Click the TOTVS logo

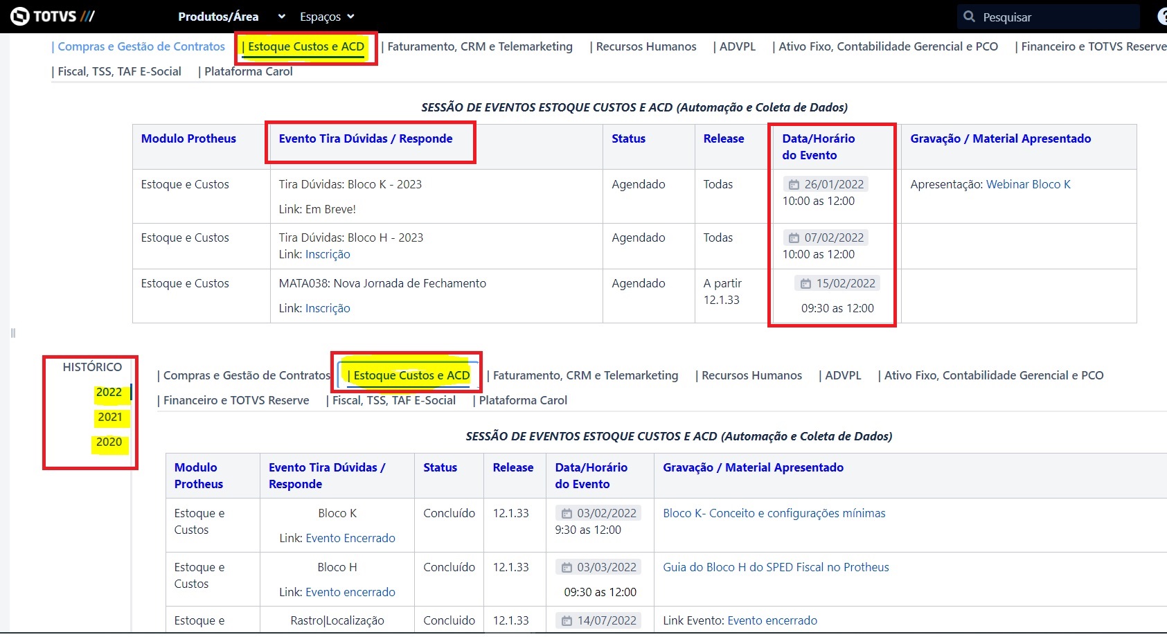click(53, 16)
